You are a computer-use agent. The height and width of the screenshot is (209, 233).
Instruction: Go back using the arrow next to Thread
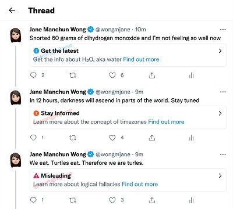pyautogui.click(x=12, y=10)
